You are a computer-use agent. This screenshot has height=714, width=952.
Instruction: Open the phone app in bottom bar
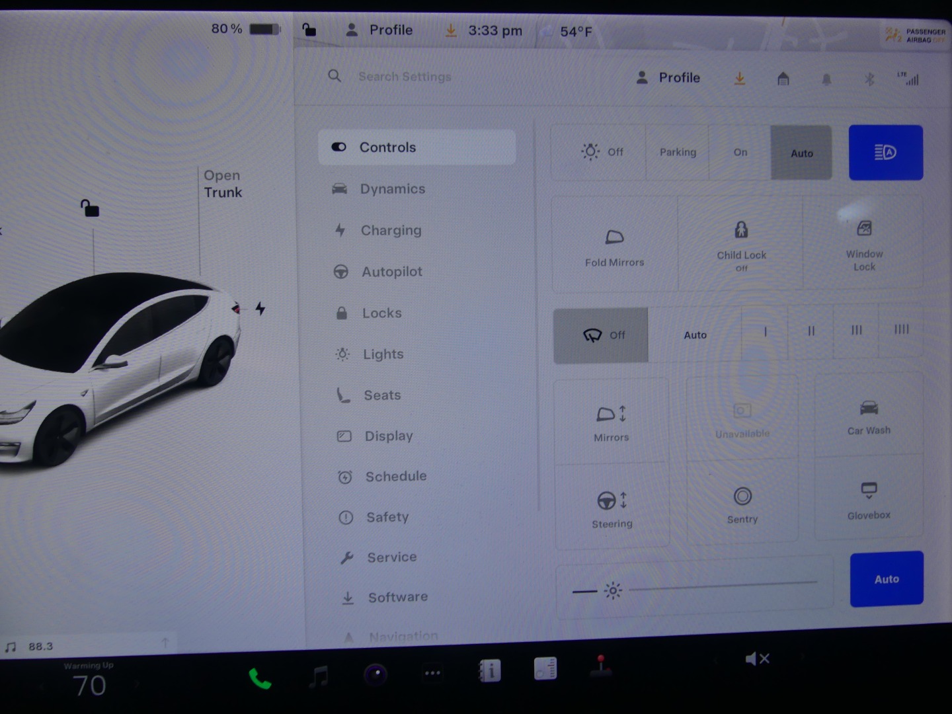[x=259, y=678]
